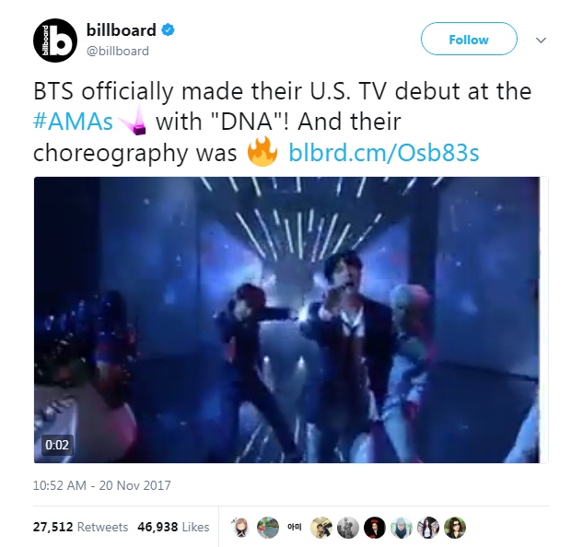Viewport: 583px width, 547px height.
Task: Open the liker avatar wearing blue headscarf
Action: tap(402, 527)
